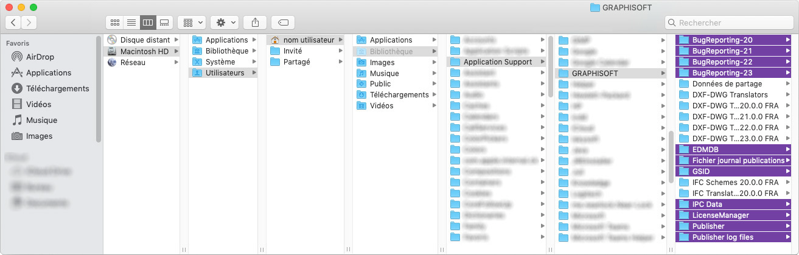This screenshot has width=799, height=255.
Task: Select Applications under Macintosh HD
Action: click(x=223, y=40)
